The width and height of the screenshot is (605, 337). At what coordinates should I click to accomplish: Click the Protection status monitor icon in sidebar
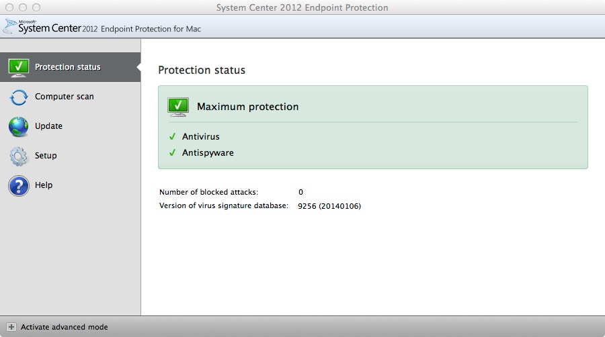(x=19, y=68)
